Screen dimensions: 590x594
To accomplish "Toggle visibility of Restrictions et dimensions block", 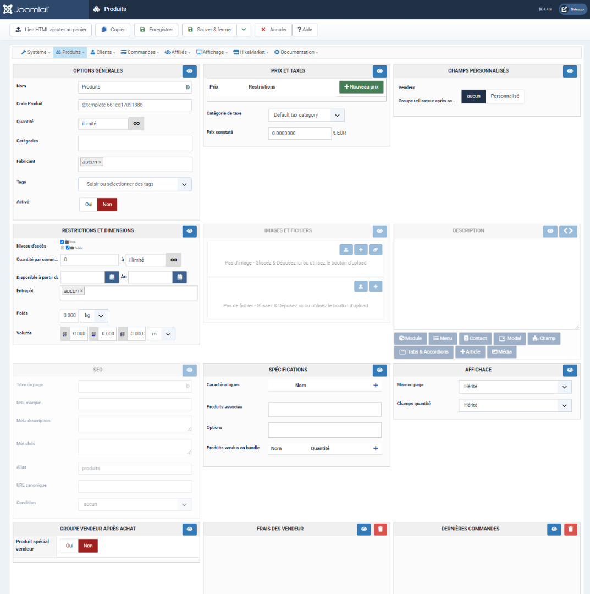I will (x=189, y=230).
